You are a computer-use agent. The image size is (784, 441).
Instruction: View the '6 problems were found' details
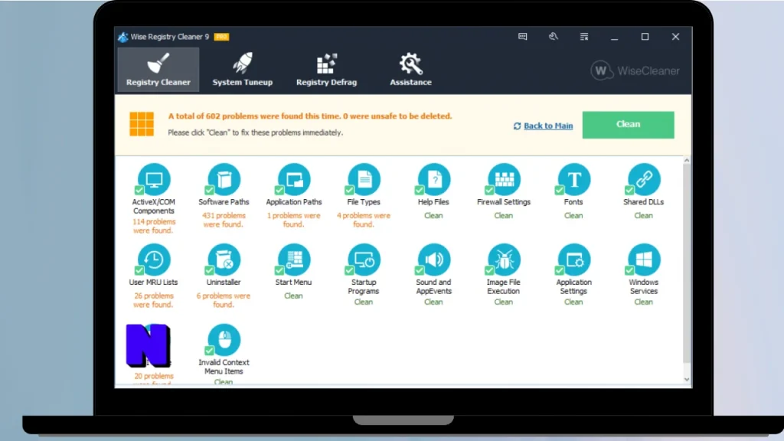pyautogui.click(x=224, y=300)
